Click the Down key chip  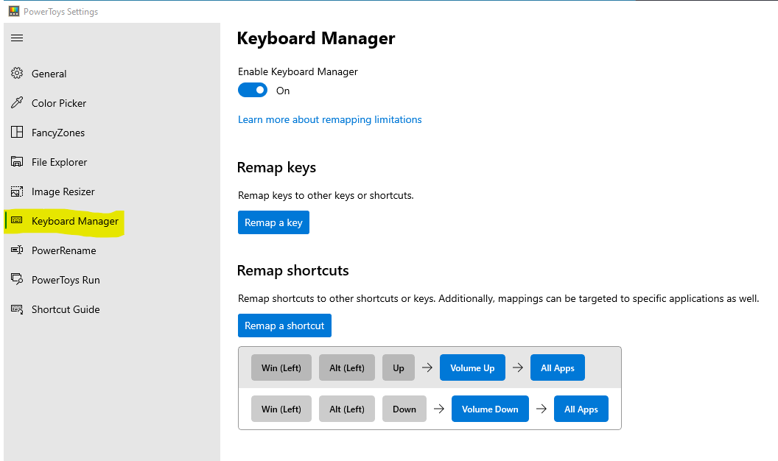(x=404, y=409)
